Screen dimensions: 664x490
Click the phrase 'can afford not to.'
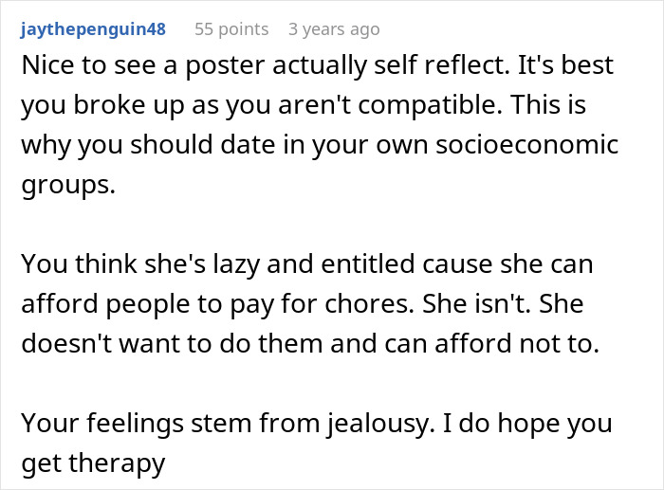512,341
